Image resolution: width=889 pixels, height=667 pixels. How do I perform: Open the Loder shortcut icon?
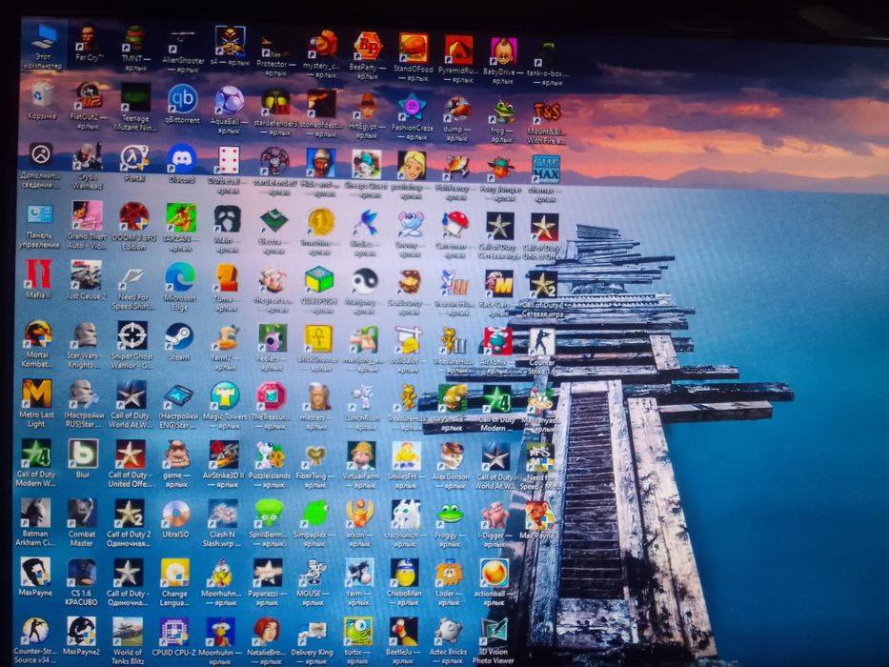449,574
